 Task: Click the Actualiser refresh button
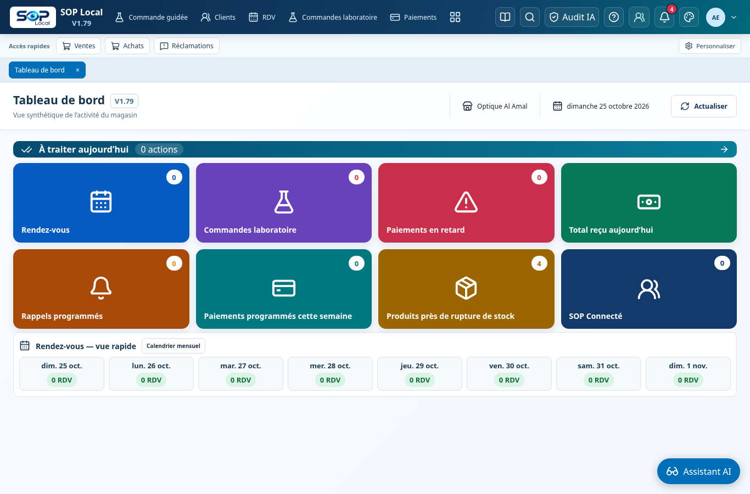(x=704, y=106)
